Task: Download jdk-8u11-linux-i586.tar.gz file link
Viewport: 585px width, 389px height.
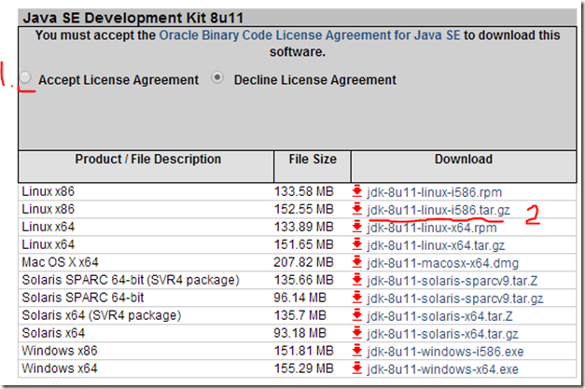Action: click(x=436, y=208)
